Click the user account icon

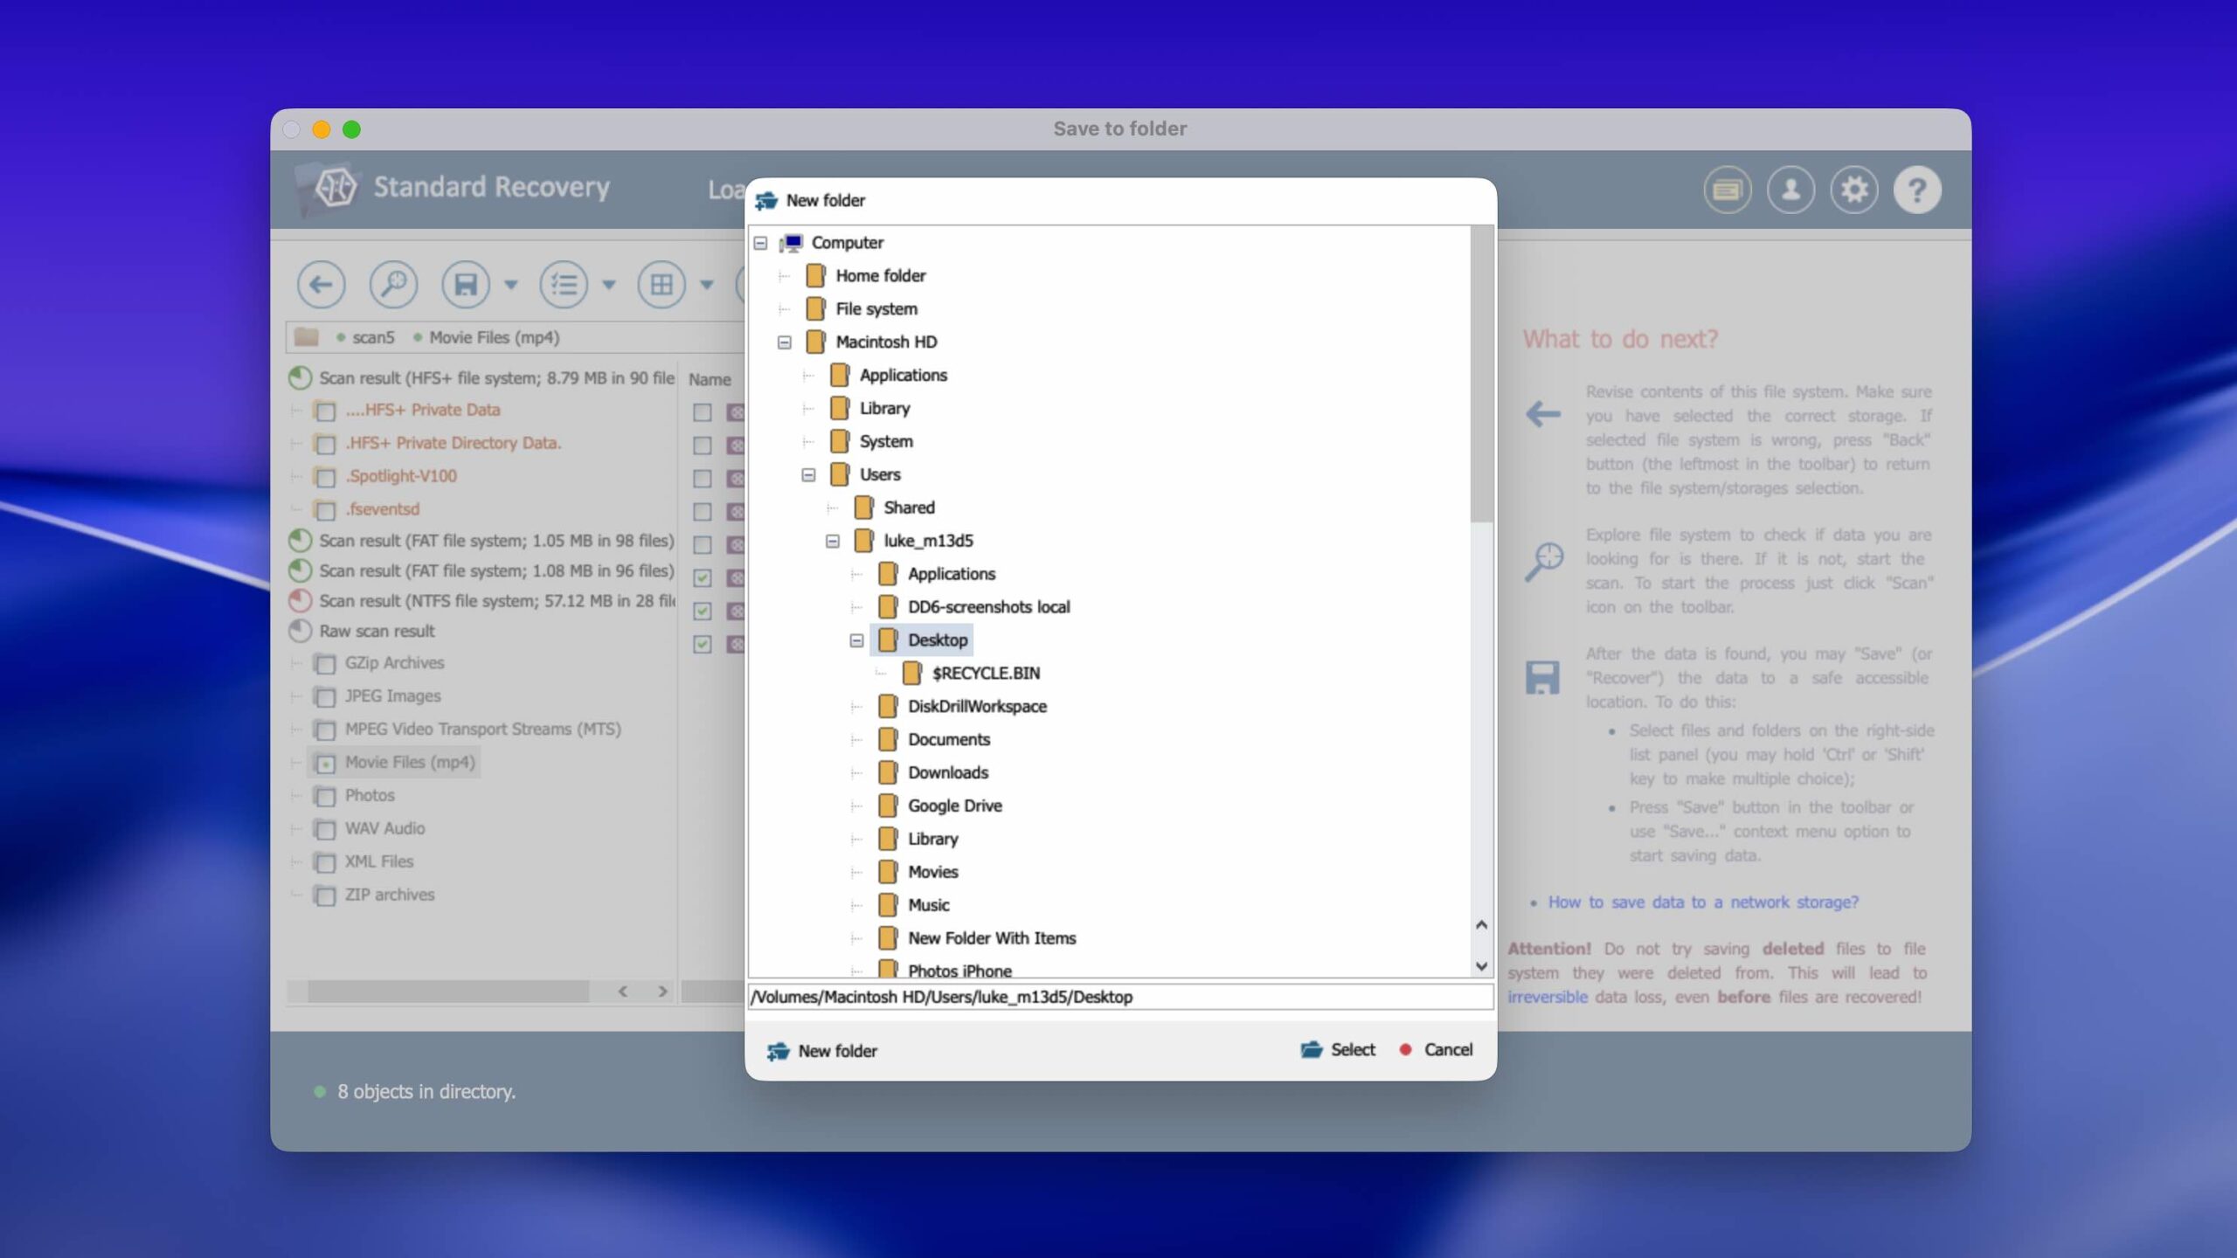pos(1790,190)
